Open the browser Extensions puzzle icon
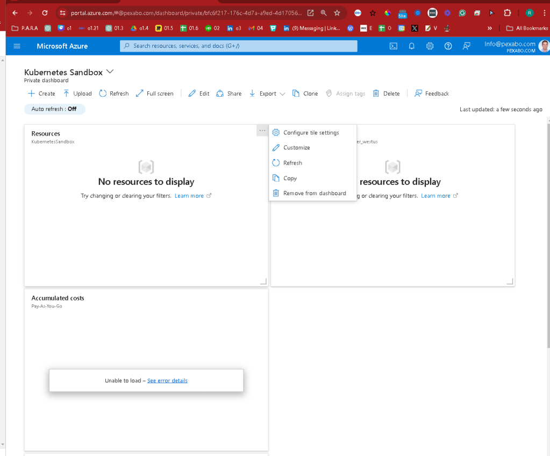 click(507, 13)
